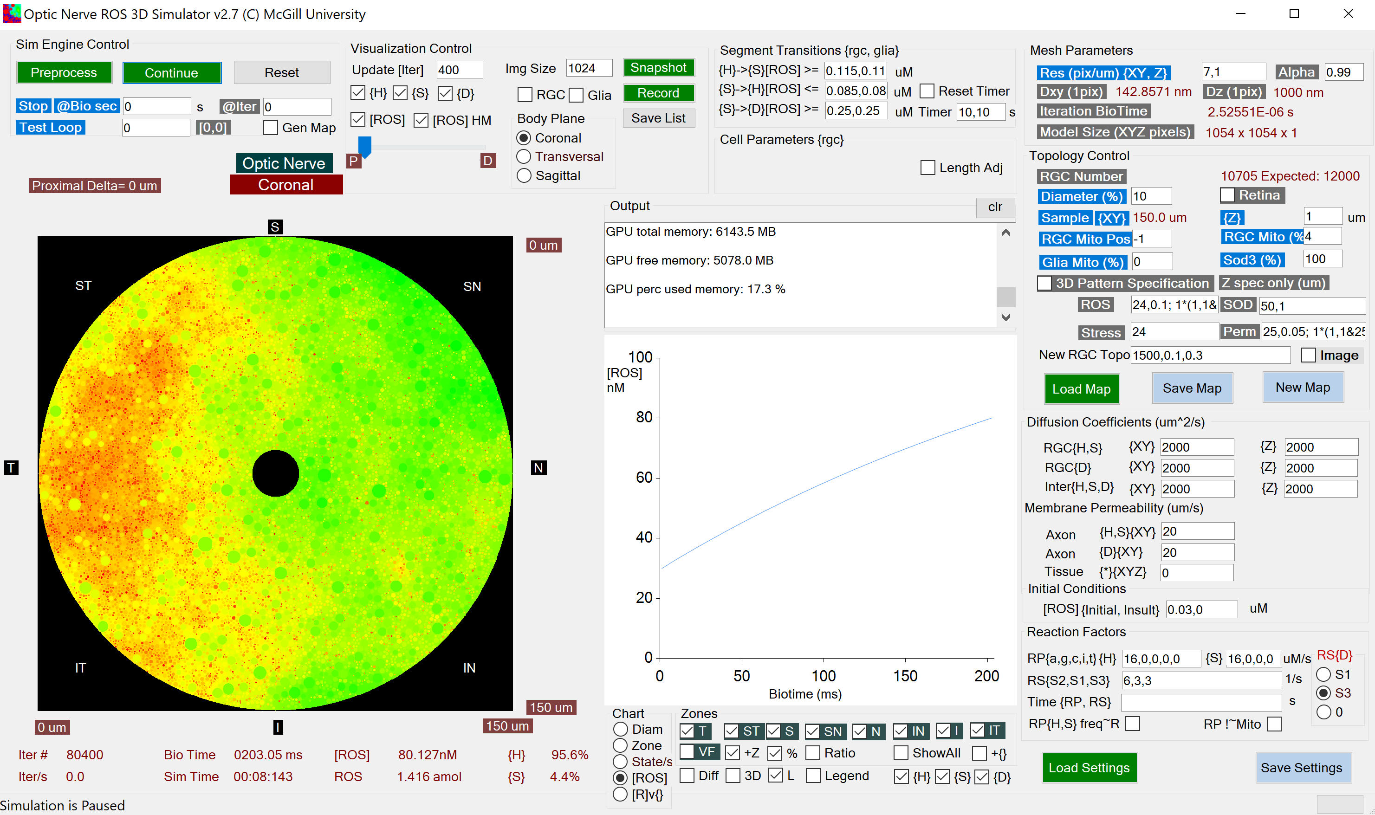Take a Snapshot of the visualization
Image resolution: width=1375 pixels, height=815 pixels.
(x=658, y=67)
